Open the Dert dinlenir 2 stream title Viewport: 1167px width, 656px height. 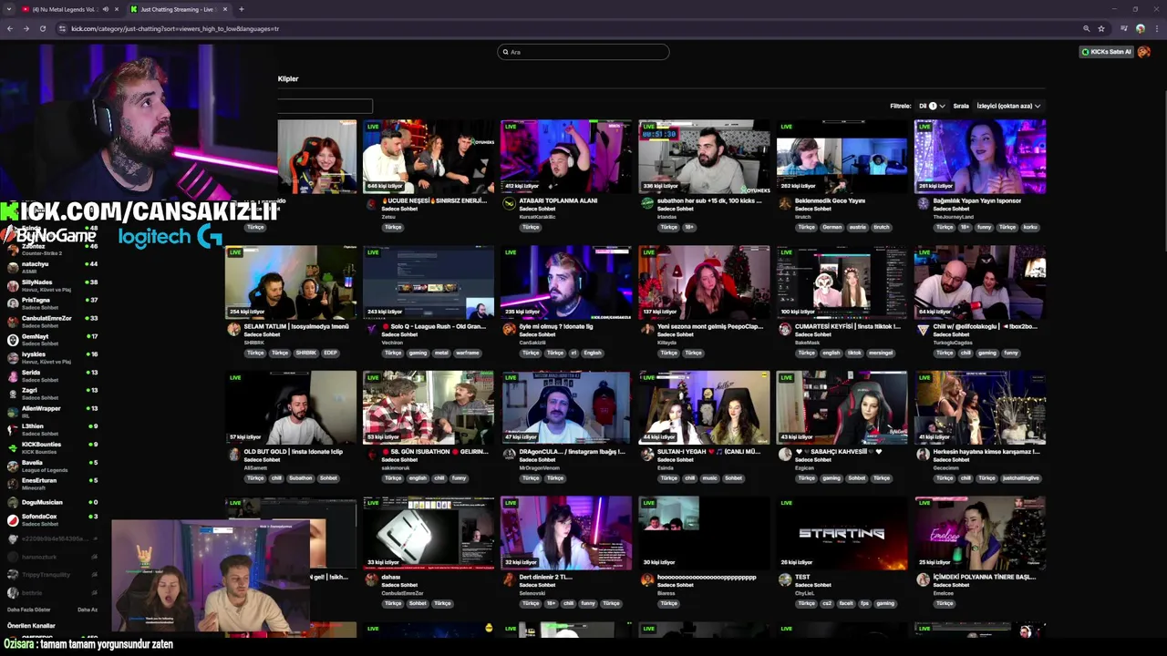coord(545,577)
